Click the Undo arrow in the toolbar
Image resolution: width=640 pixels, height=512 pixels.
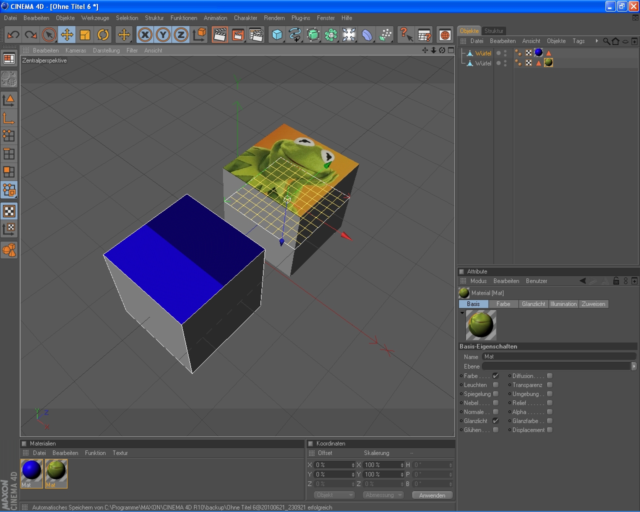pos(13,34)
